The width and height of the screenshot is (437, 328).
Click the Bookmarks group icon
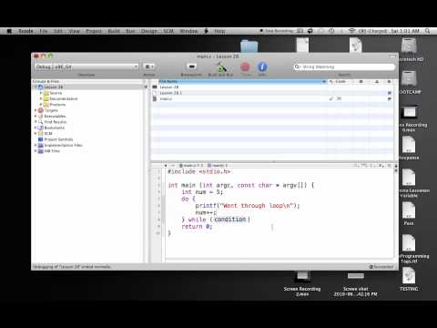click(41, 128)
